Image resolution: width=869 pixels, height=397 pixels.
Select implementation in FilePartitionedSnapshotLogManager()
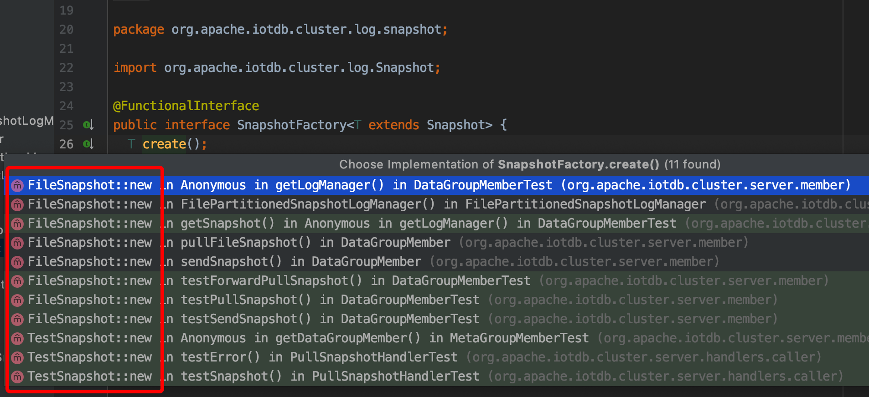click(x=436, y=204)
